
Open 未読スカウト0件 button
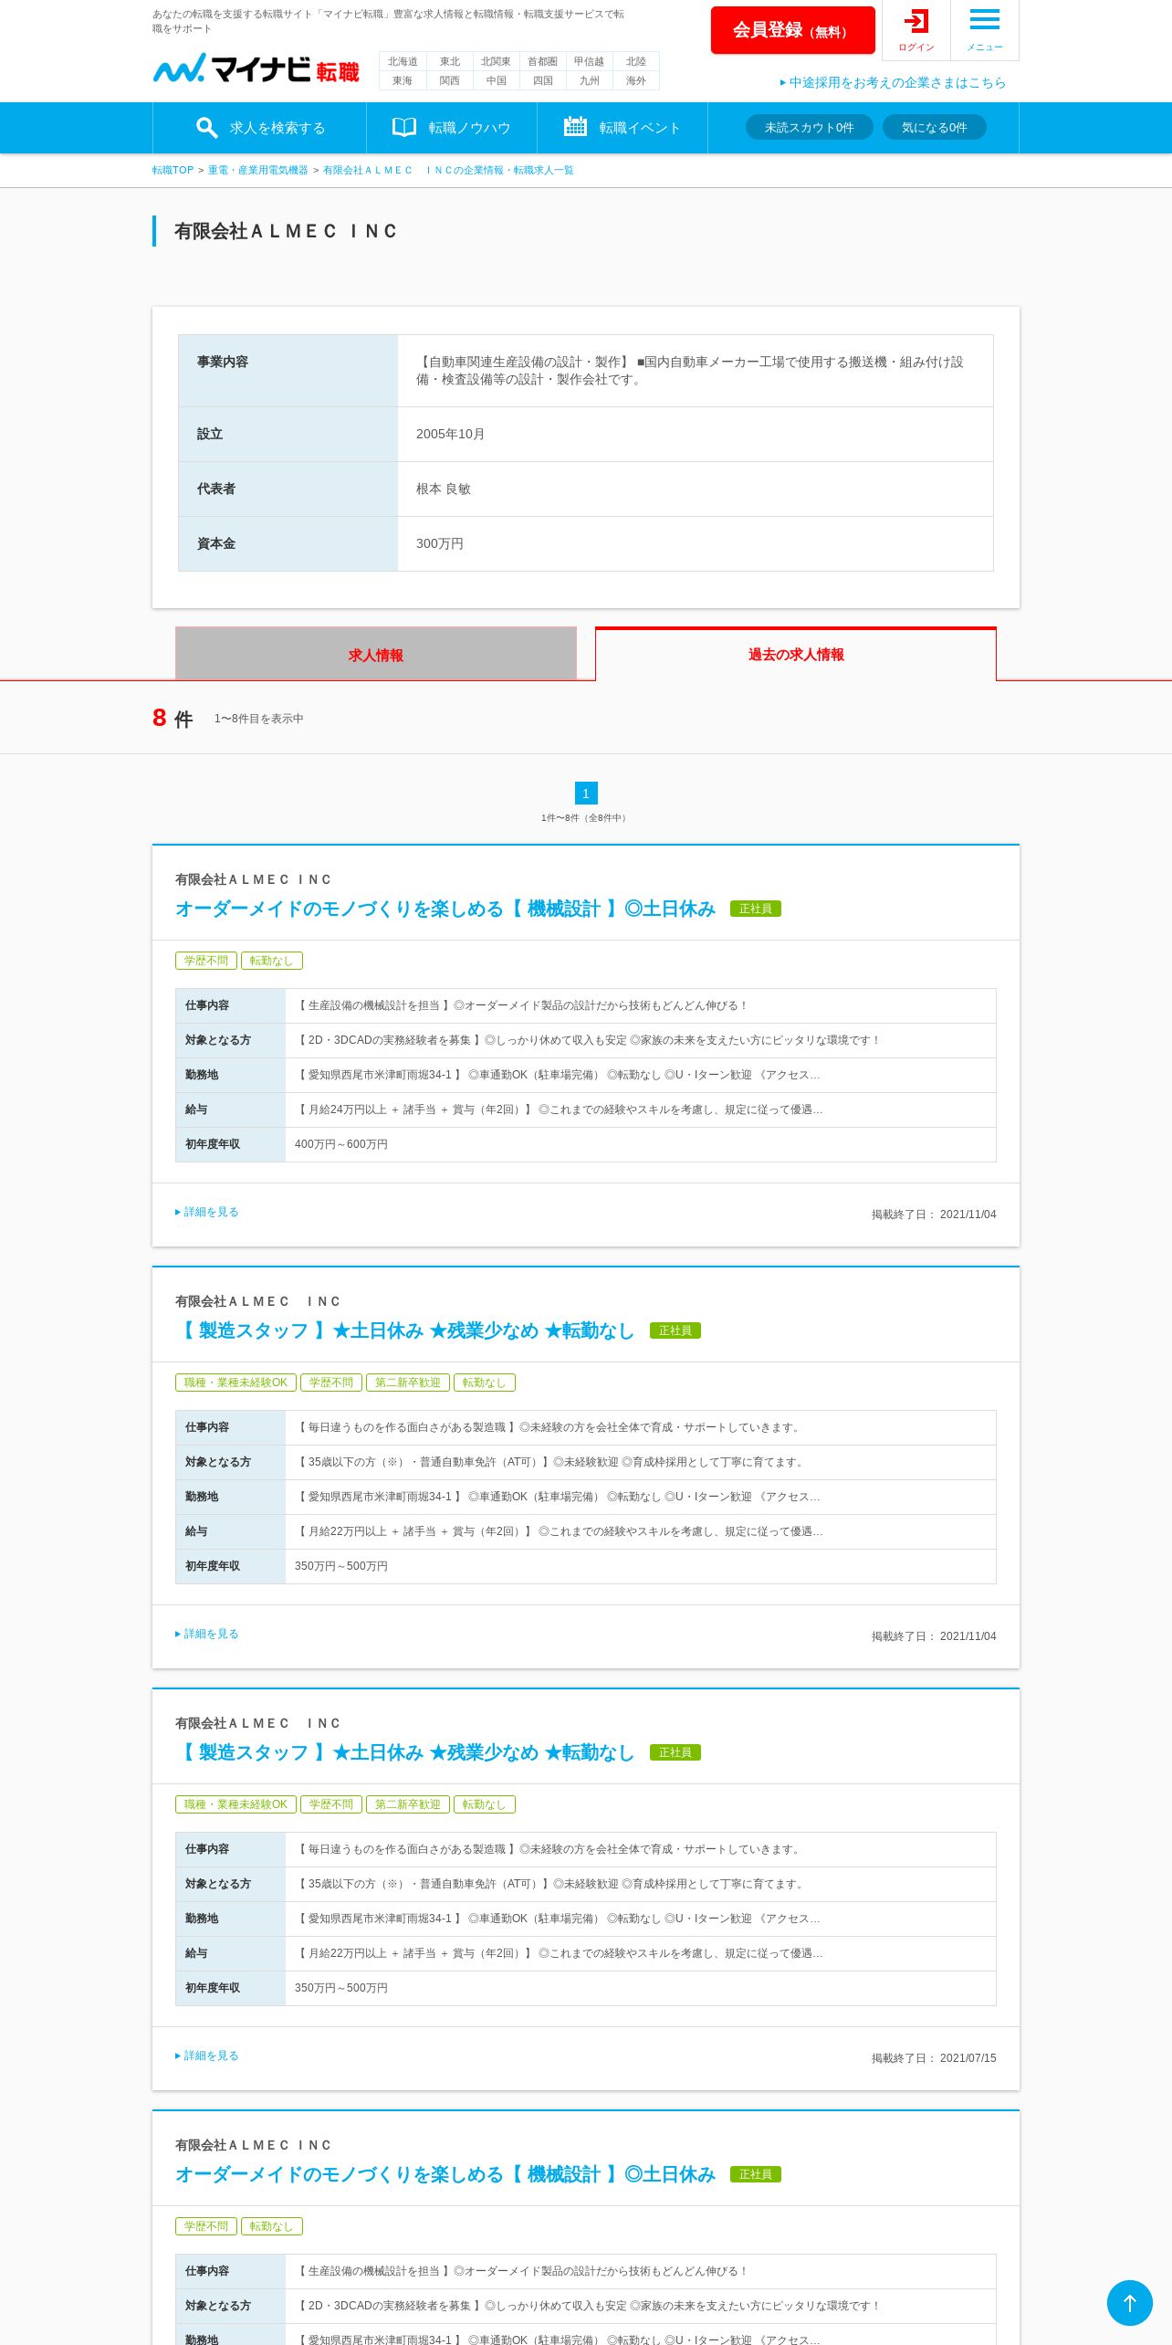coord(810,127)
